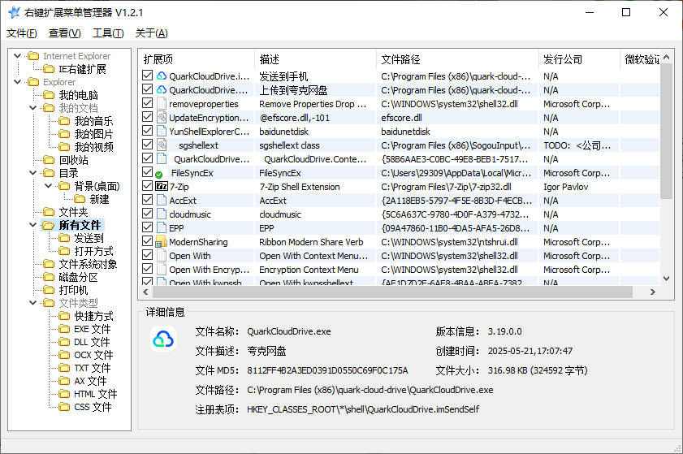Click the IE右键扩展 folder icon
The width and height of the screenshot is (683, 454).
(49, 69)
